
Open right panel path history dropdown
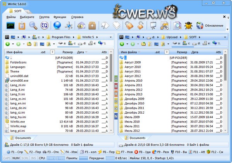225,37
